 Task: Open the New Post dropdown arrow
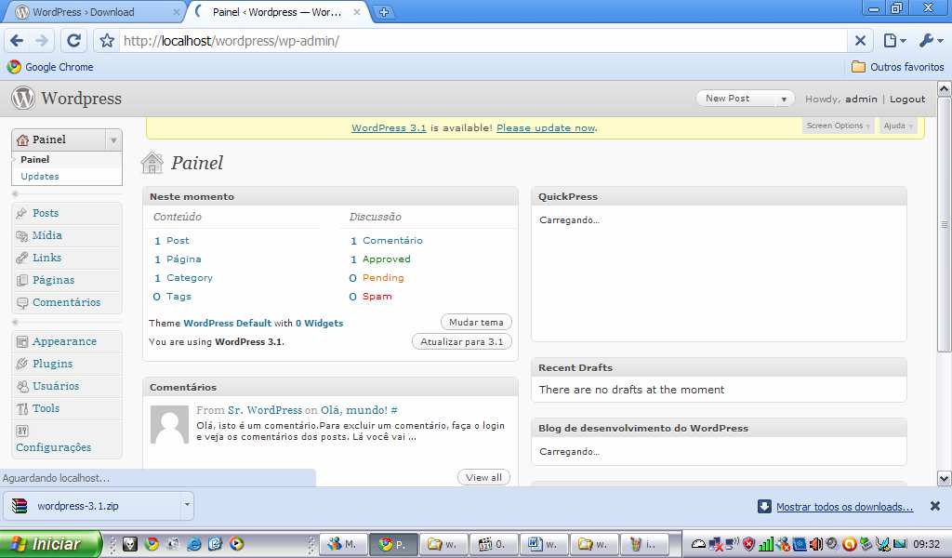click(x=784, y=99)
